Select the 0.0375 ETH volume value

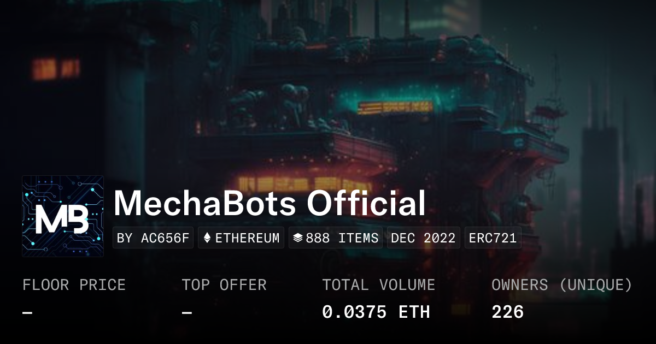(x=376, y=312)
